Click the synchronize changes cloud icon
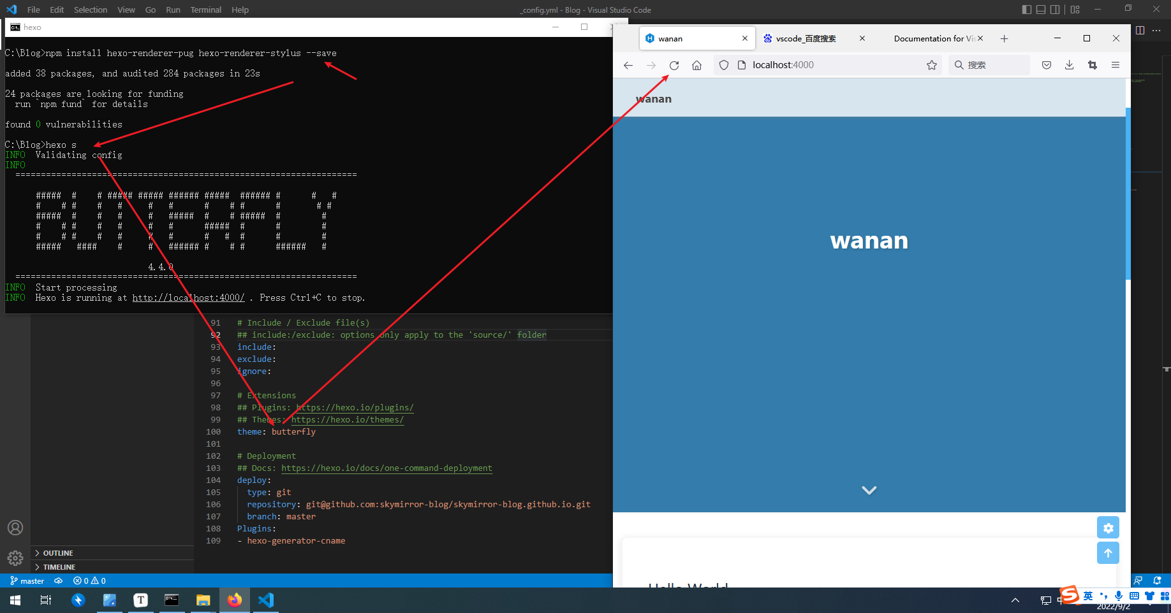 click(58, 581)
